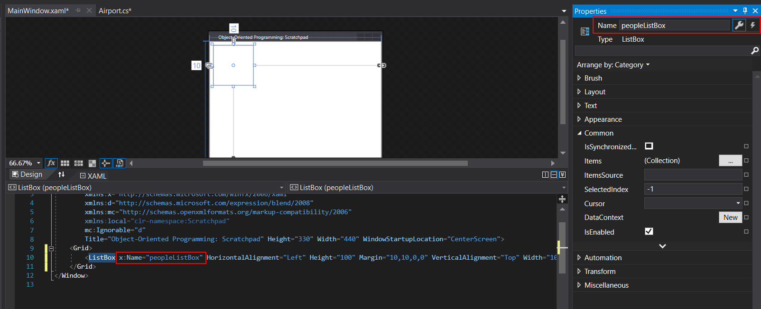Open right ListBox (peopleListBox) member dropdown

click(x=564, y=188)
